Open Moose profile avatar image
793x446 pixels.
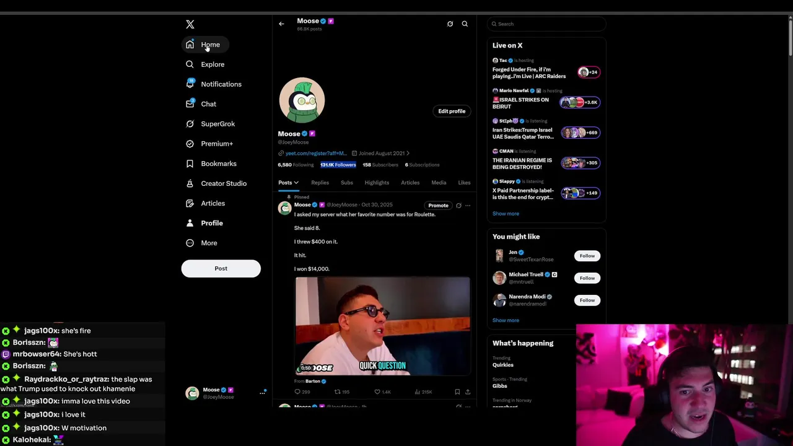point(302,100)
